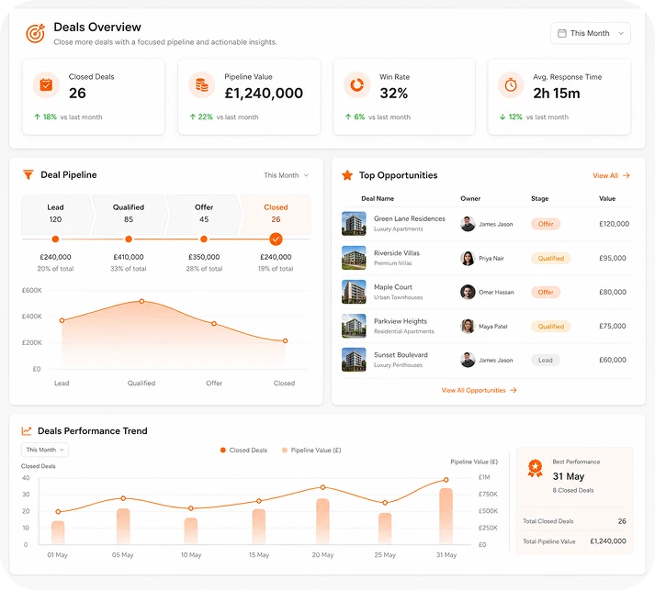Image resolution: width=655 pixels, height=590 pixels.
Task: Click the Pipeline Value coins icon
Action: (202, 84)
